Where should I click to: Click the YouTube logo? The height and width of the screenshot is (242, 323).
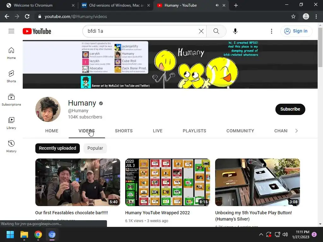tap(37, 31)
